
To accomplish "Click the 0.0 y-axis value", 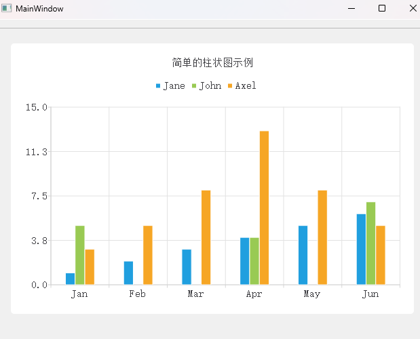I will click(x=39, y=285).
